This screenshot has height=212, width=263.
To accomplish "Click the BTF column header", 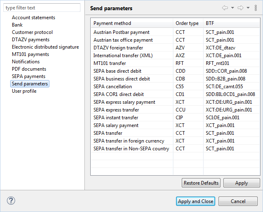I will pos(232,23).
